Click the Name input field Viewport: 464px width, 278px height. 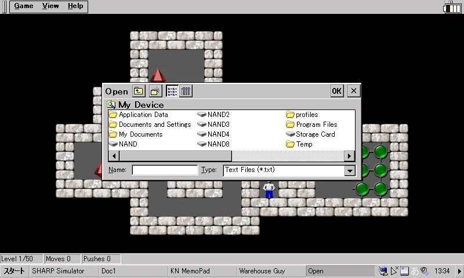165,170
